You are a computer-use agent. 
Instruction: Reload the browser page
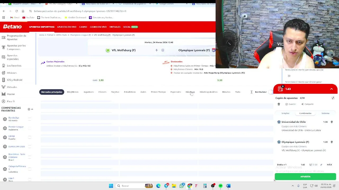[x=16, y=11]
